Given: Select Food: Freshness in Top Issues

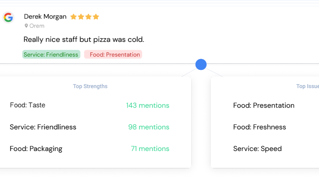Looking at the screenshot, I should (260, 127).
